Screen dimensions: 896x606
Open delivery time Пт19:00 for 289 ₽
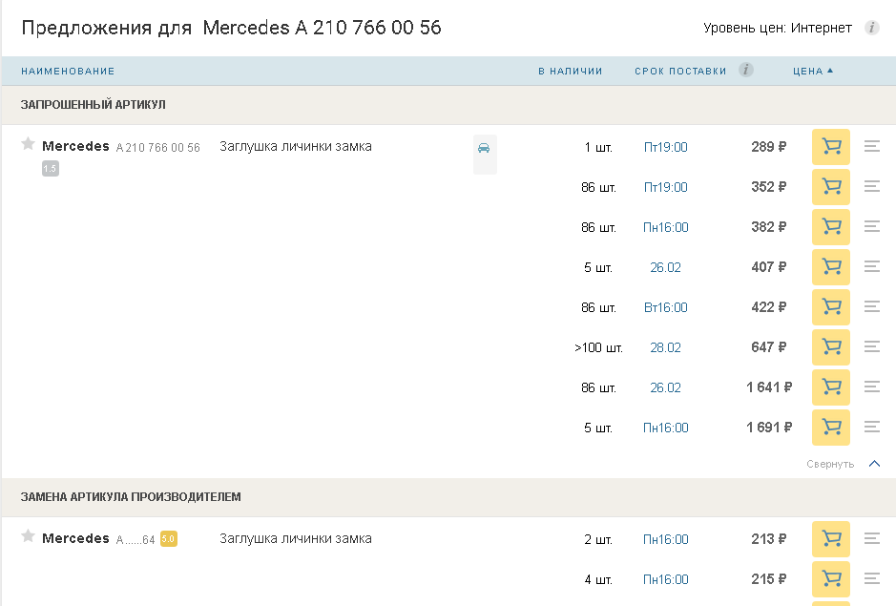(x=666, y=147)
